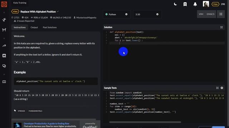Click the 6 kyu kata rank badge
Image resolution: width=229 pixels, height=128 pixels.
coord(15,11)
